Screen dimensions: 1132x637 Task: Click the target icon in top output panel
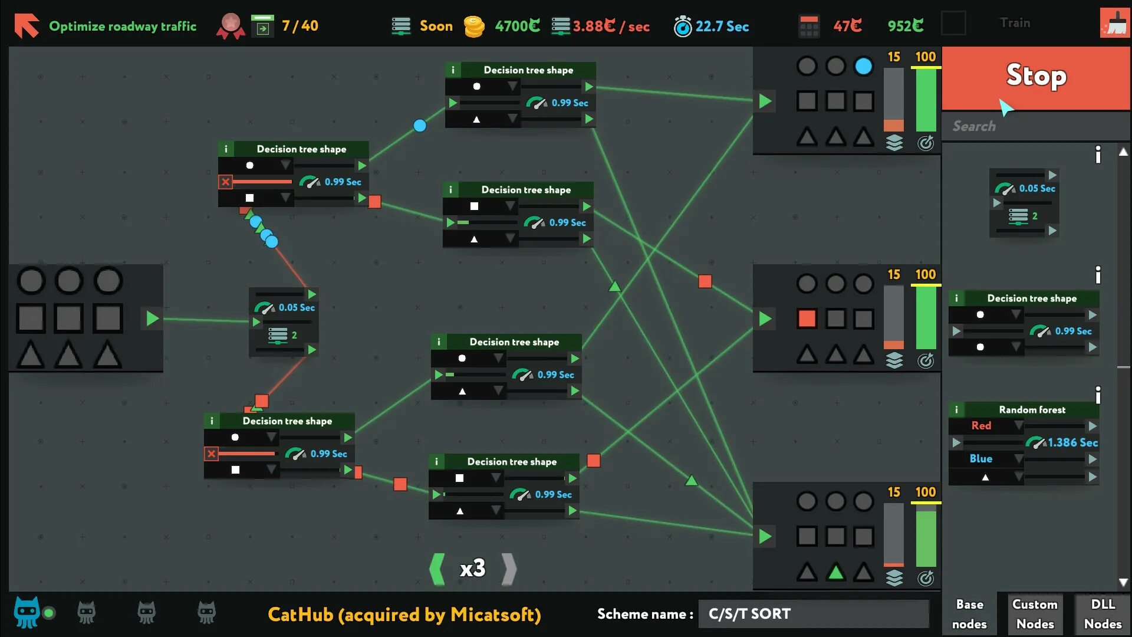pyautogui.click(x=926, y=143)
